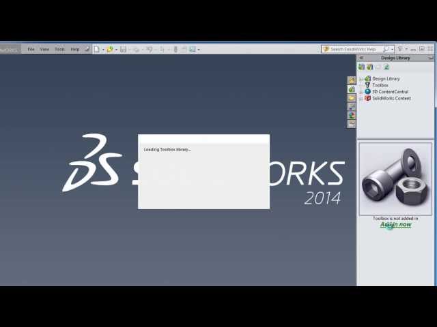
Task: Open the Custom Properties side tab
Action: 352,124
